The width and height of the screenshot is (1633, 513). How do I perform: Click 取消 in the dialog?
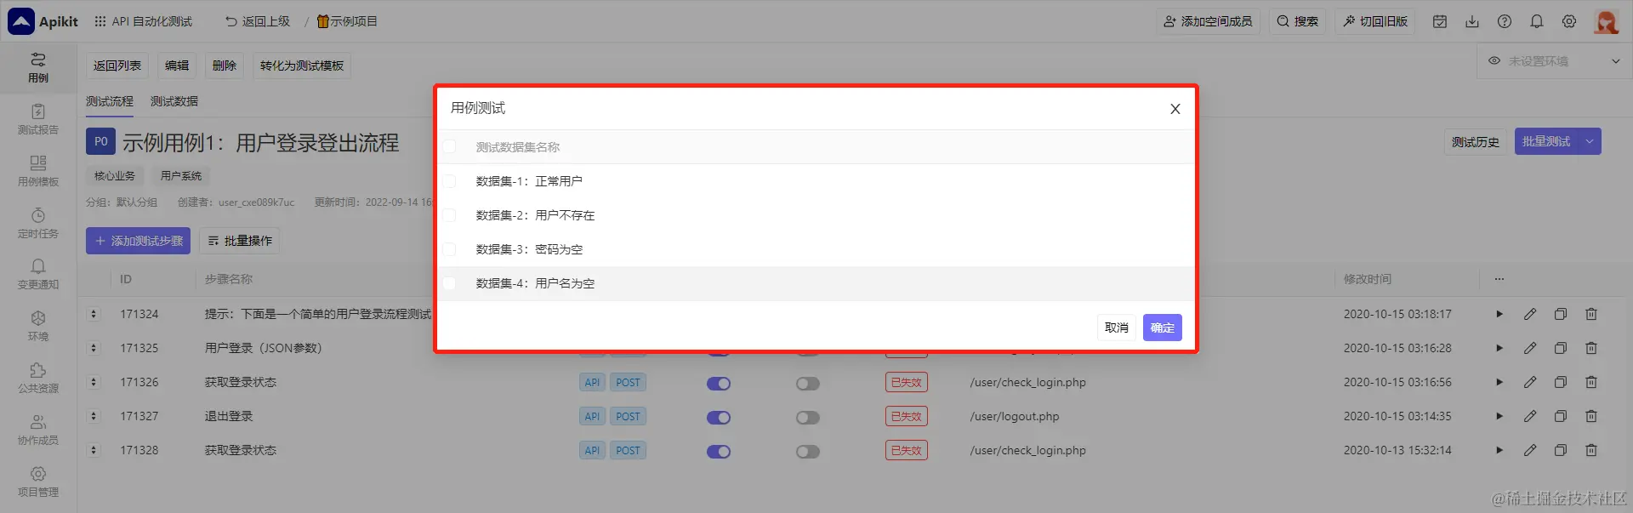tap(1117, 328)
